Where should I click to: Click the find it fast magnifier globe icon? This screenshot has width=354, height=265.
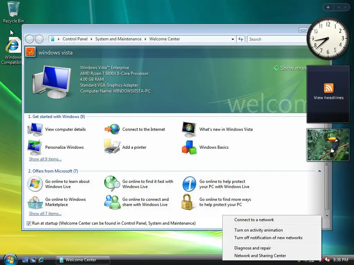coord(112,184)
